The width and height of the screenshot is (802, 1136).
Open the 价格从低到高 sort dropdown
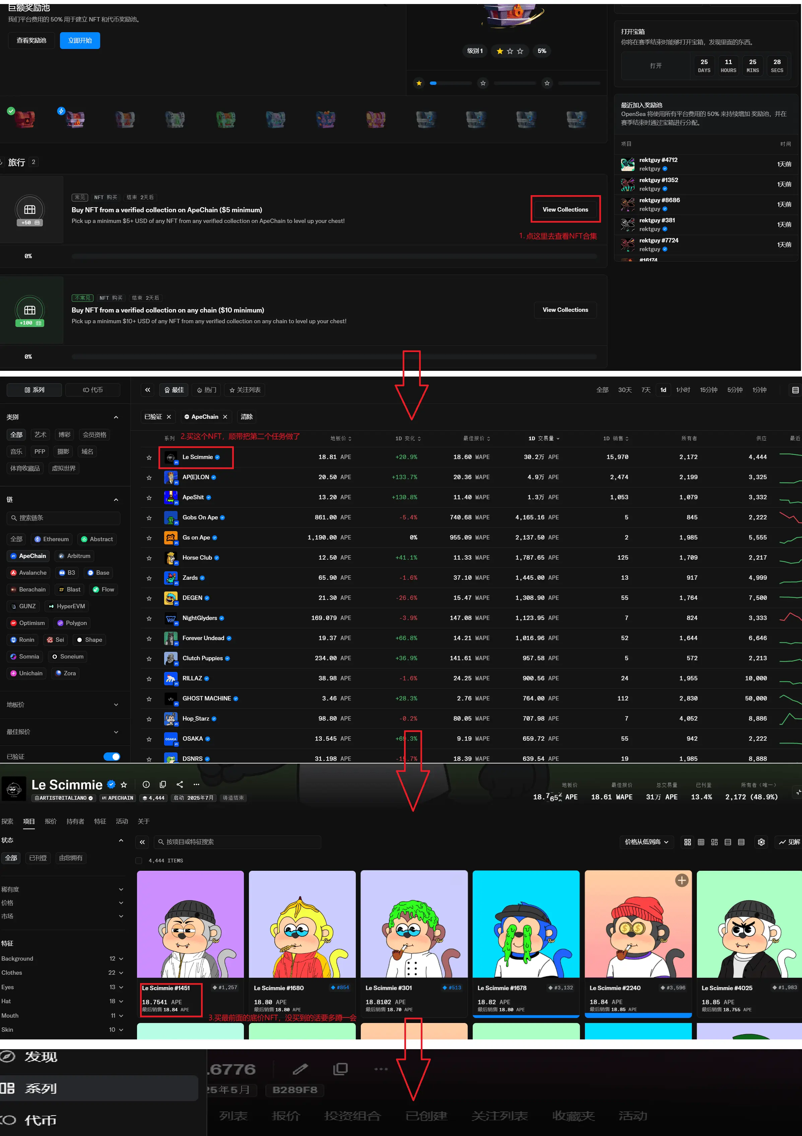click(646, 842)
